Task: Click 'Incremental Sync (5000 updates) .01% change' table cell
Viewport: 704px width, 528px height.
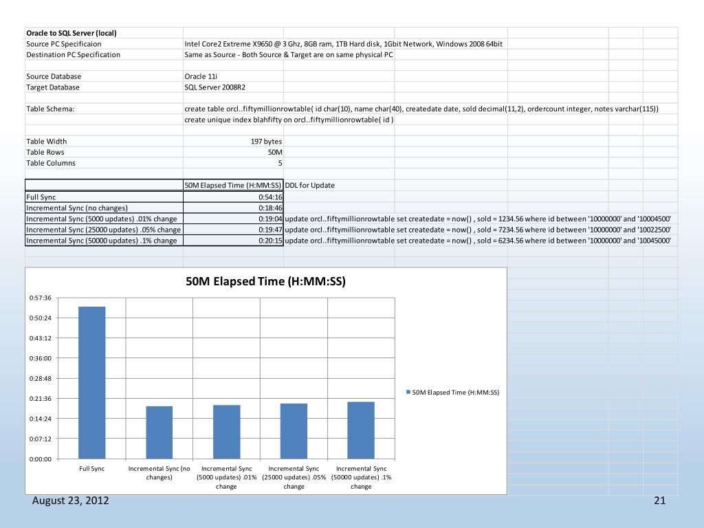Action: click(104, 219)
